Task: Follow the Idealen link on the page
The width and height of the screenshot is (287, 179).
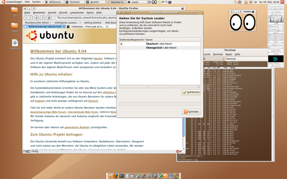Action: [x=98, y=59]
